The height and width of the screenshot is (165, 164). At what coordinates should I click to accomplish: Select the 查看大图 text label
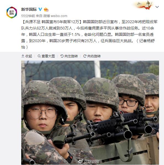click(48, 56)
